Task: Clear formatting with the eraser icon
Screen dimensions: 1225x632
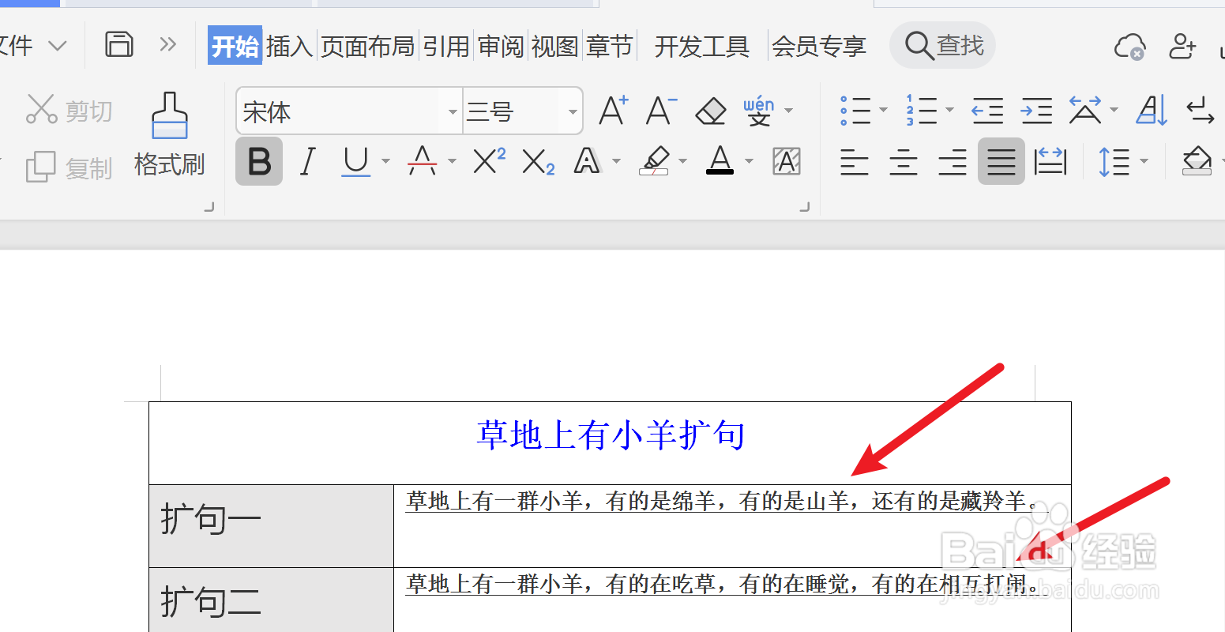Action: (x=709, y=111)
